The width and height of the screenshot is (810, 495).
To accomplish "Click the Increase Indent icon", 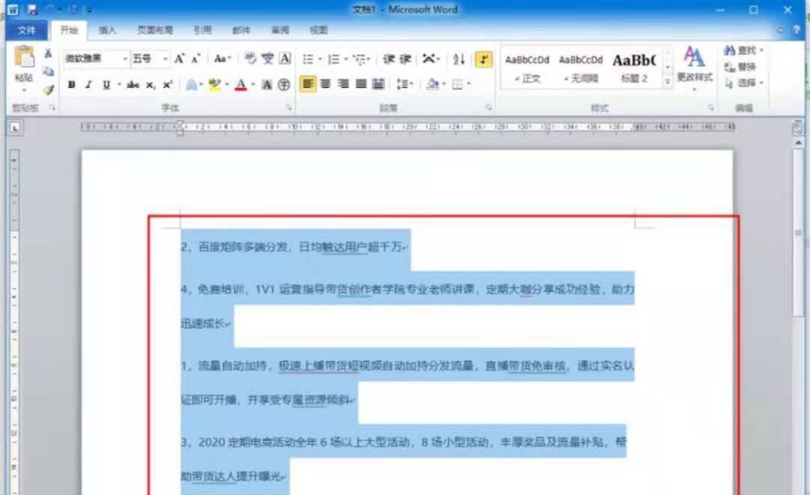I will [406, 59].
